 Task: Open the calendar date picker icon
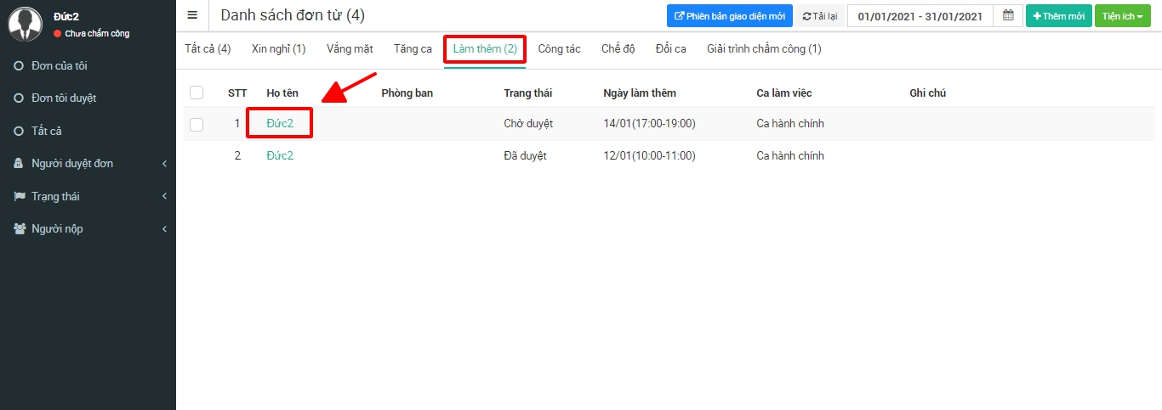[x=1008, y=15]
